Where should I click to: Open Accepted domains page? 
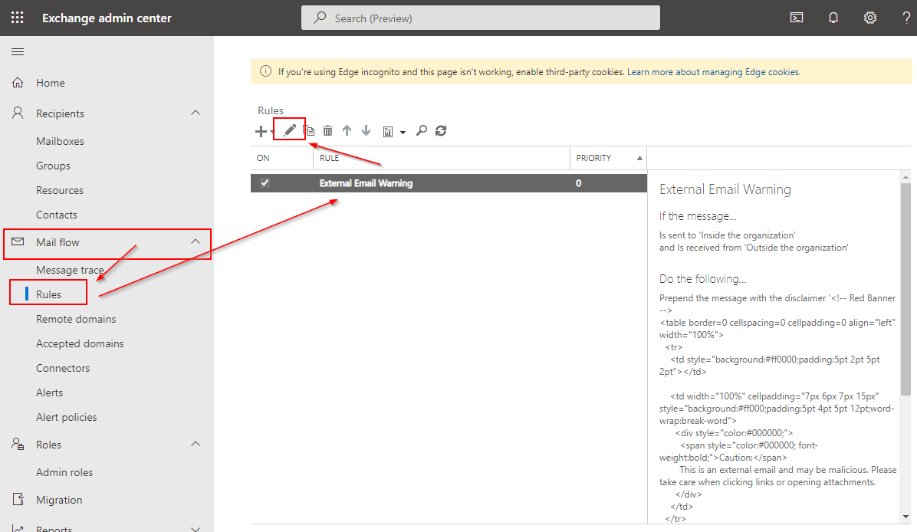[x=80, y=343]
